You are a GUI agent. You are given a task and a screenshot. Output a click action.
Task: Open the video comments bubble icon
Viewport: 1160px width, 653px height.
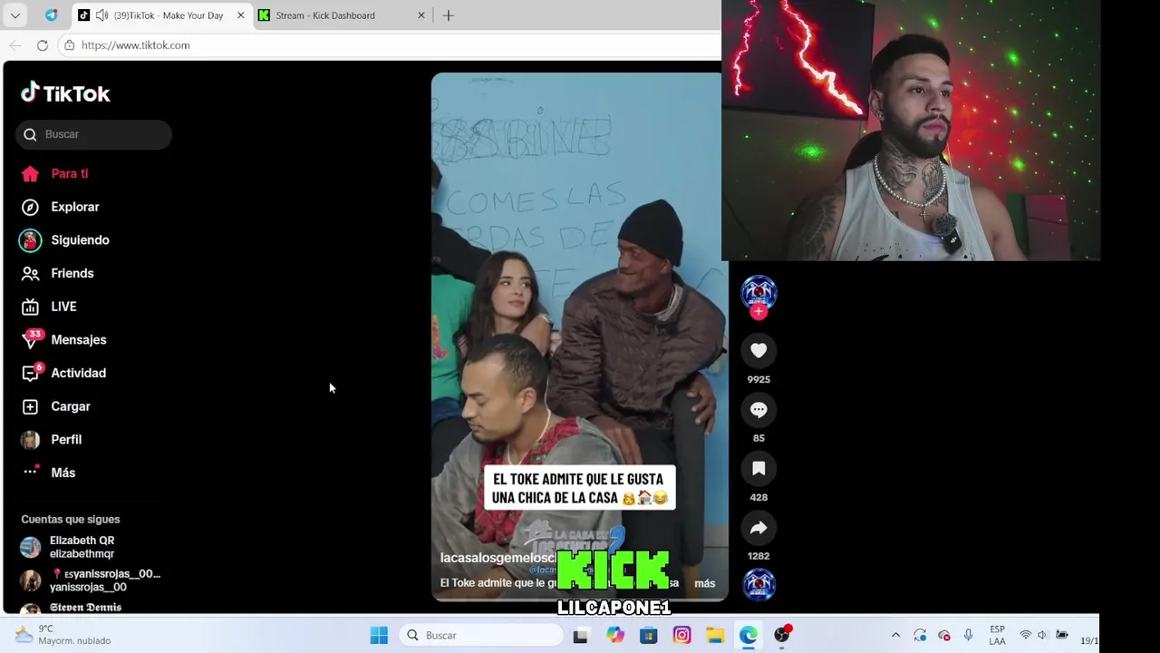759,410
